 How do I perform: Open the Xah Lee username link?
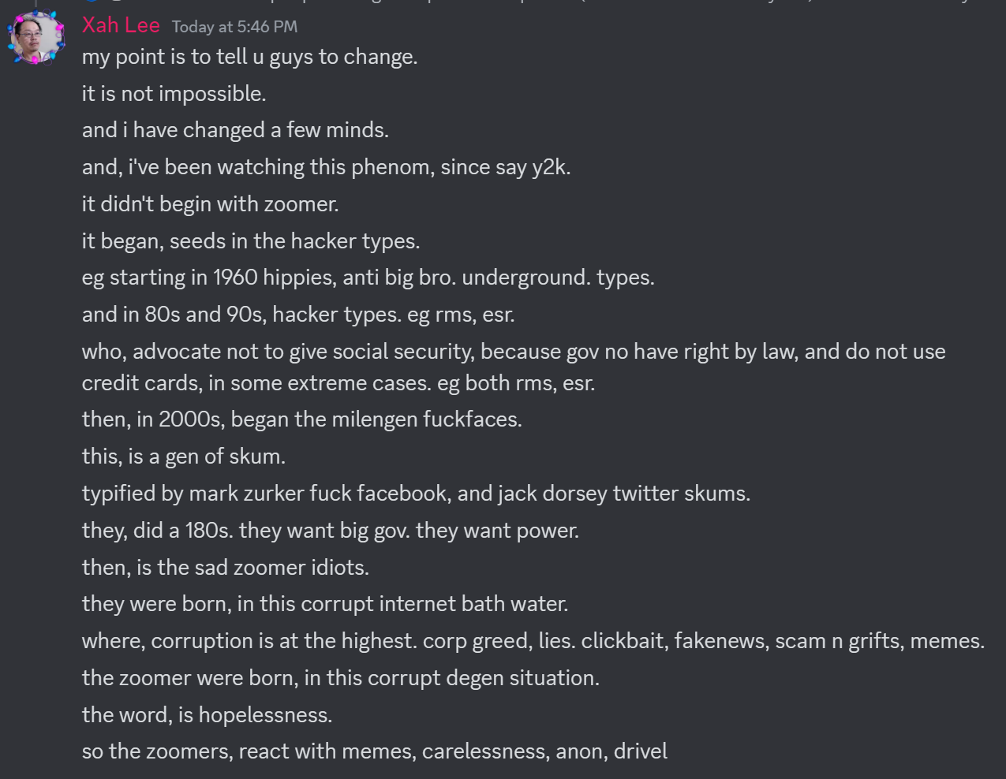point(121,25)
